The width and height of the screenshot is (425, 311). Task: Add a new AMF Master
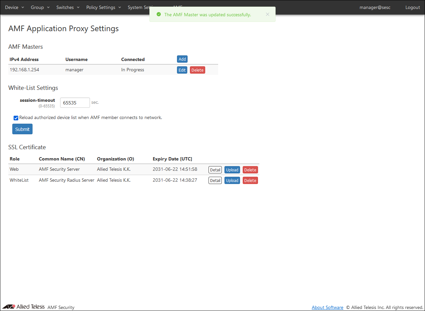click(x=182, y=59)
